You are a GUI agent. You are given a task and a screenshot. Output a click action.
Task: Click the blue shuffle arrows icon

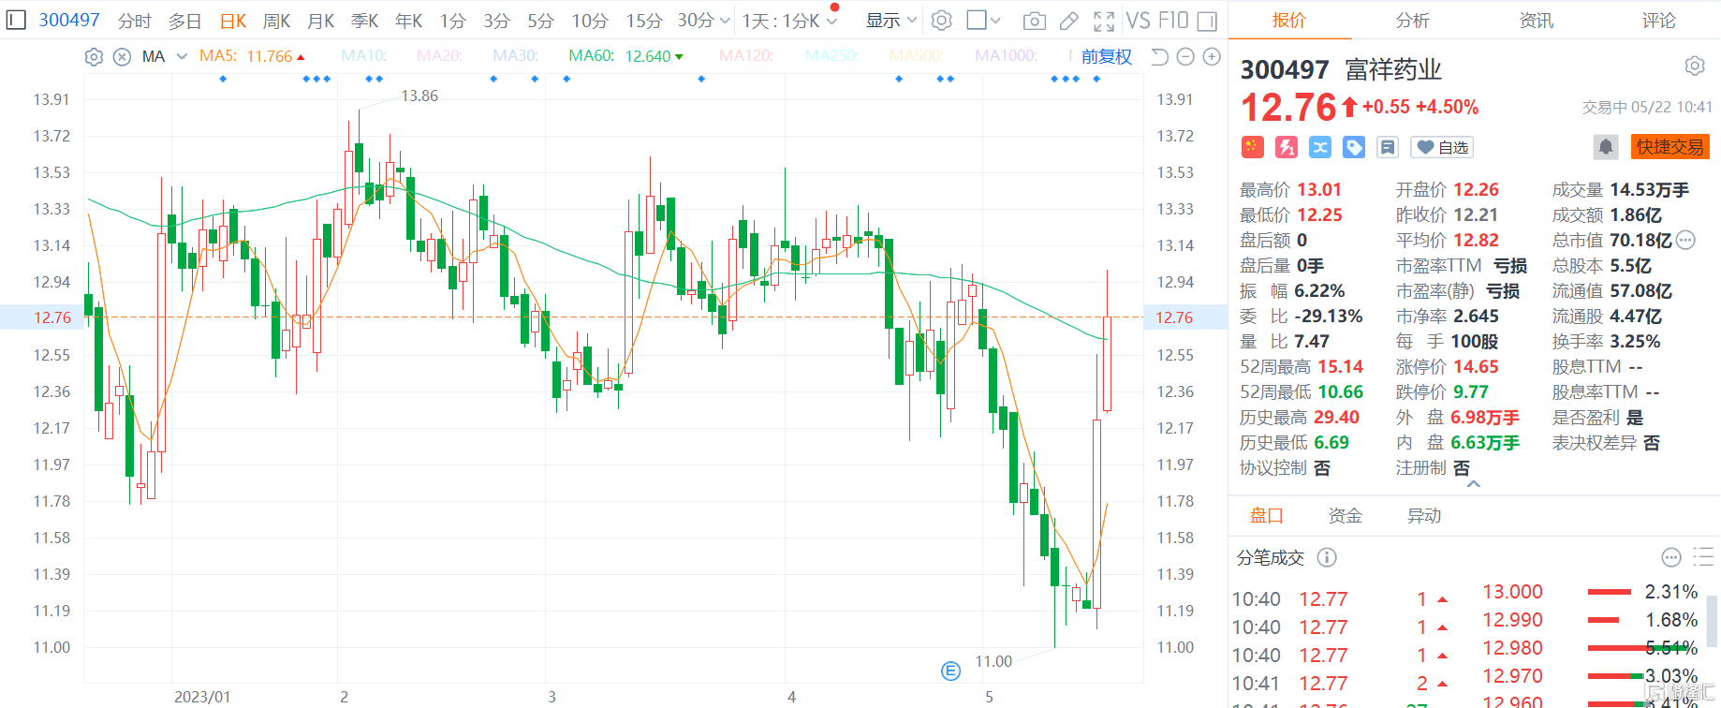click(x=1320, y=147)
